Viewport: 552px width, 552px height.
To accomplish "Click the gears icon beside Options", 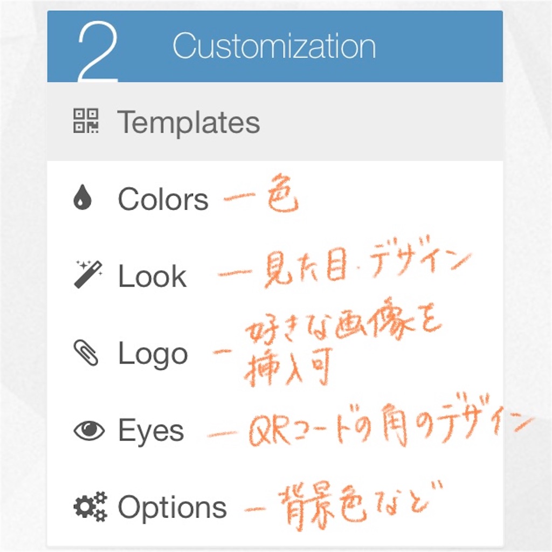I will (89, 504).
